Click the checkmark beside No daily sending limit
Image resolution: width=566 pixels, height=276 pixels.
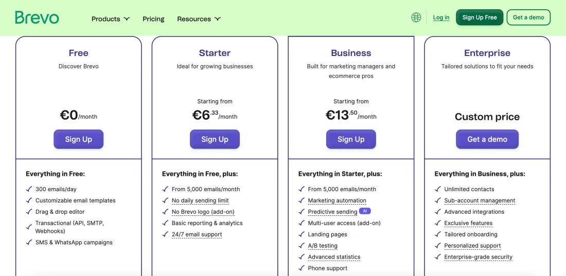(166, 200)
